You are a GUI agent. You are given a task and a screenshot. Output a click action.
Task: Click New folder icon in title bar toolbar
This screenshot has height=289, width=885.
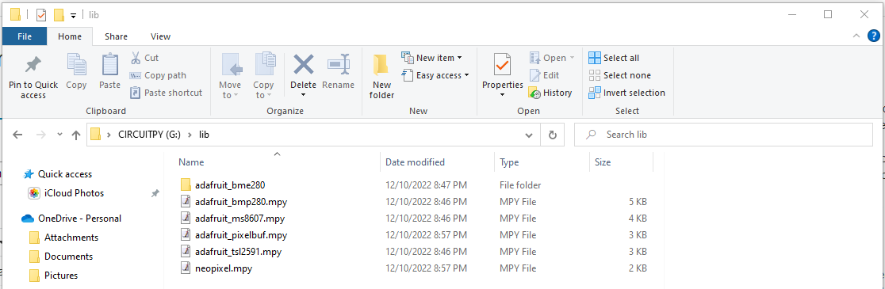[x=59, y=15]
